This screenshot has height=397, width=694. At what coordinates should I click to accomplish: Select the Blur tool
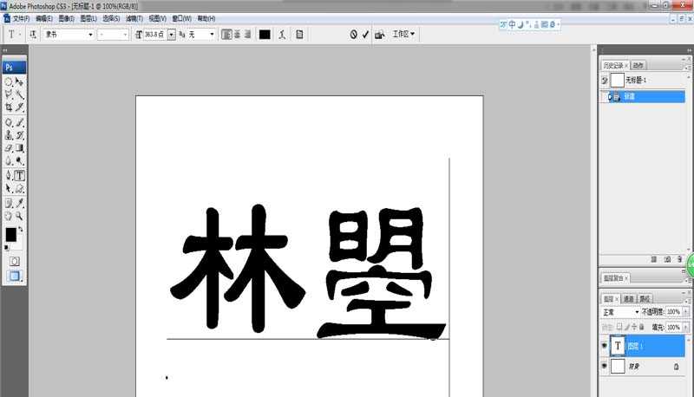(9, 161)
